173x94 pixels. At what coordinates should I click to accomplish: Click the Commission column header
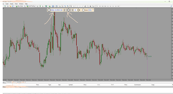[x=137, y=85]
